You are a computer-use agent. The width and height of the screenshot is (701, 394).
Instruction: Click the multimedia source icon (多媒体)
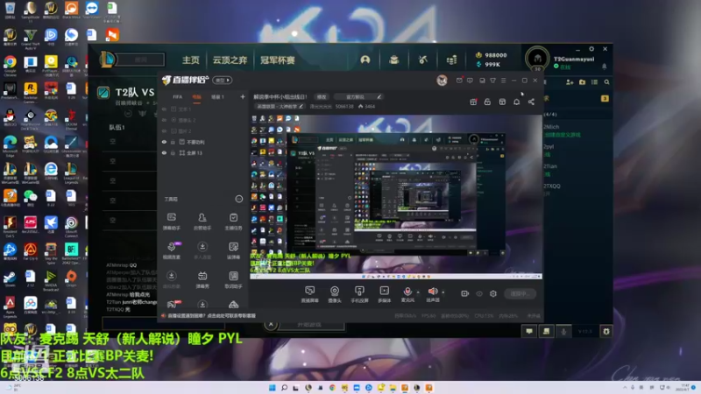pyautogui.click(x=384, y=294)
